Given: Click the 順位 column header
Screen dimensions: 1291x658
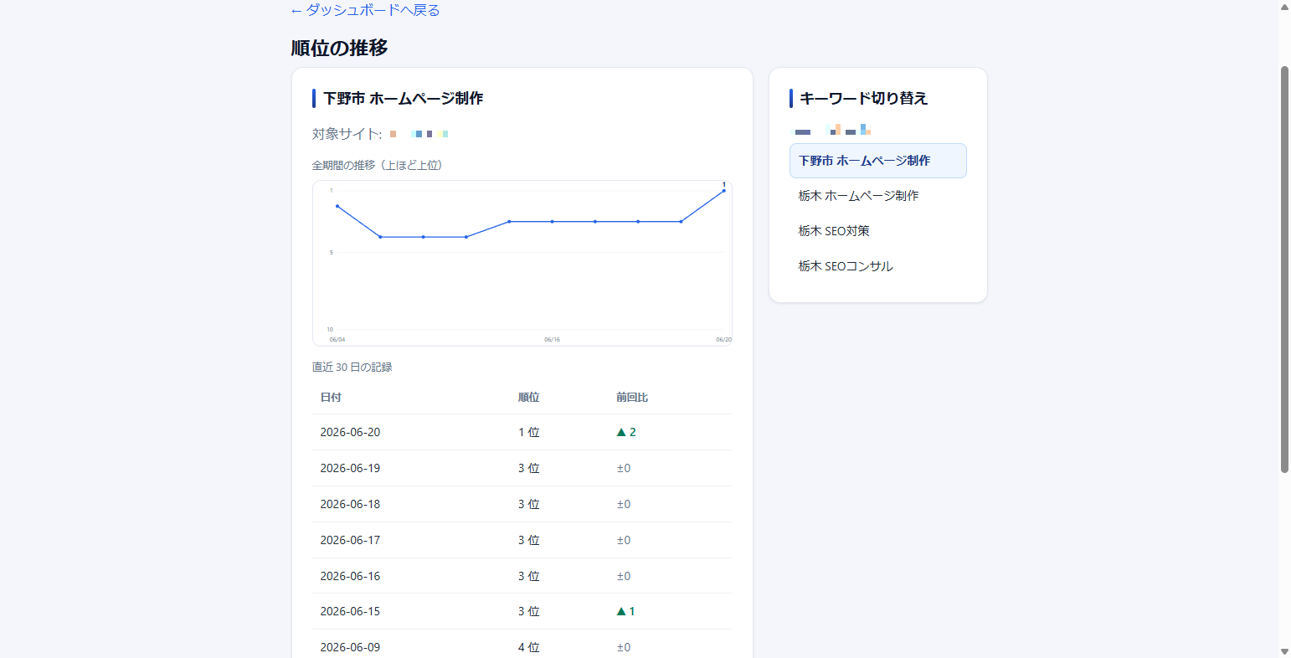Looking at the screenshot, I should pos(528,398).
